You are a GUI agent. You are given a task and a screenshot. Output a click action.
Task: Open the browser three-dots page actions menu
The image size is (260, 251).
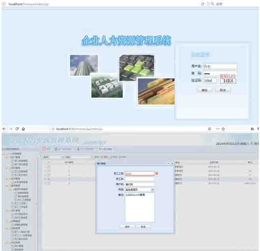click(217, 129)
